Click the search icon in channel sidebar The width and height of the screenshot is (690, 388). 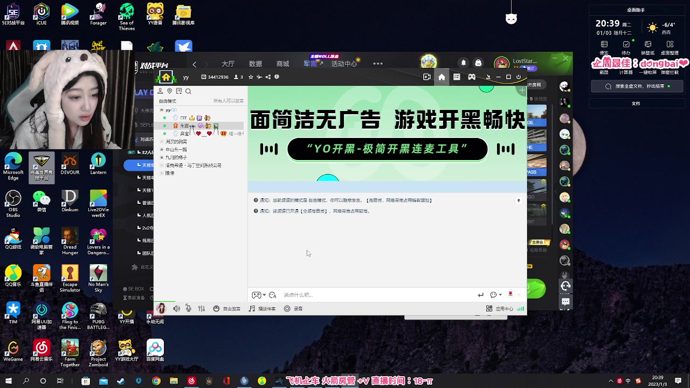pyautogui.click(x=188, y=91)
